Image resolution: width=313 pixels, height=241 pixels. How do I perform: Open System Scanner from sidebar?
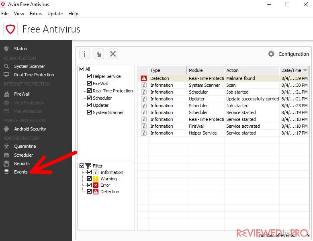tap(30, 66)
